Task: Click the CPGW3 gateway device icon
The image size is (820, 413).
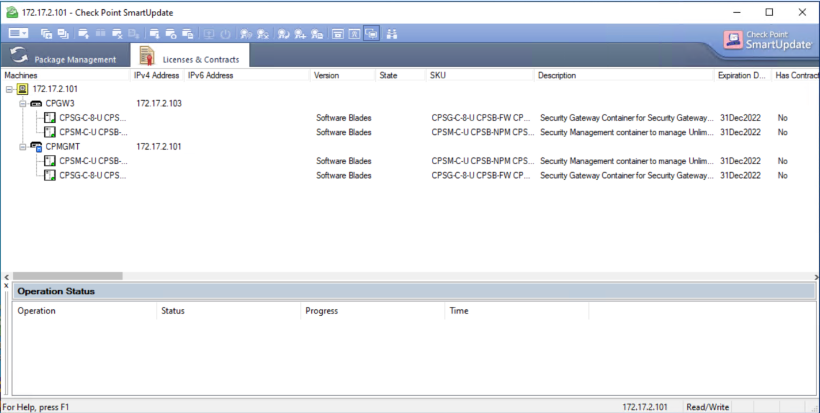Action: 36,104
